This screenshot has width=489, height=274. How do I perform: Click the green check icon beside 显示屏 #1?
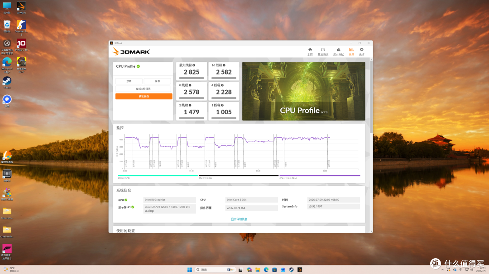[x=133, y=207]
